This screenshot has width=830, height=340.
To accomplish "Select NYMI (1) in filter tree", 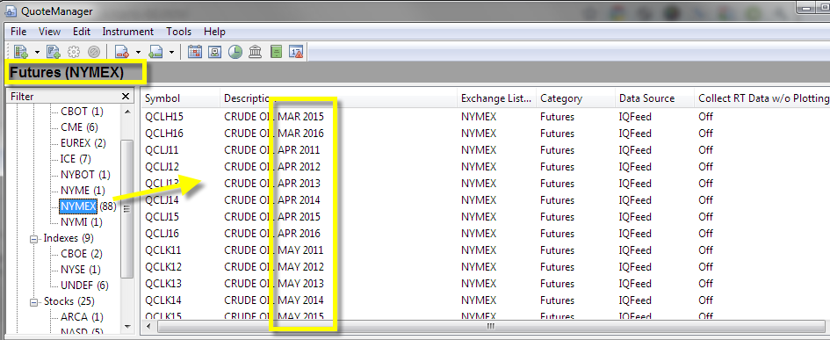I will (x=82, y=222).
